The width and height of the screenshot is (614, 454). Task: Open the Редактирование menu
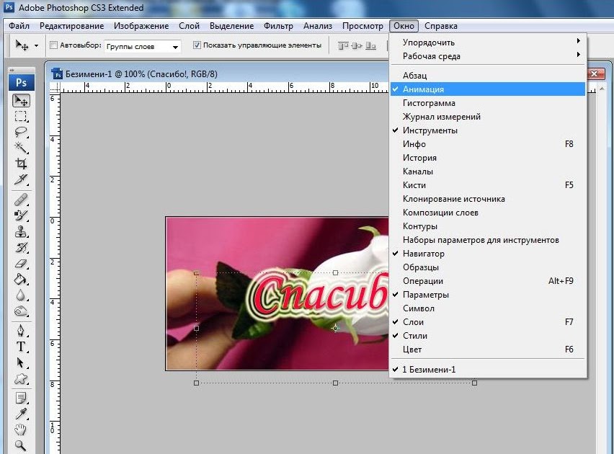(71, 26)
